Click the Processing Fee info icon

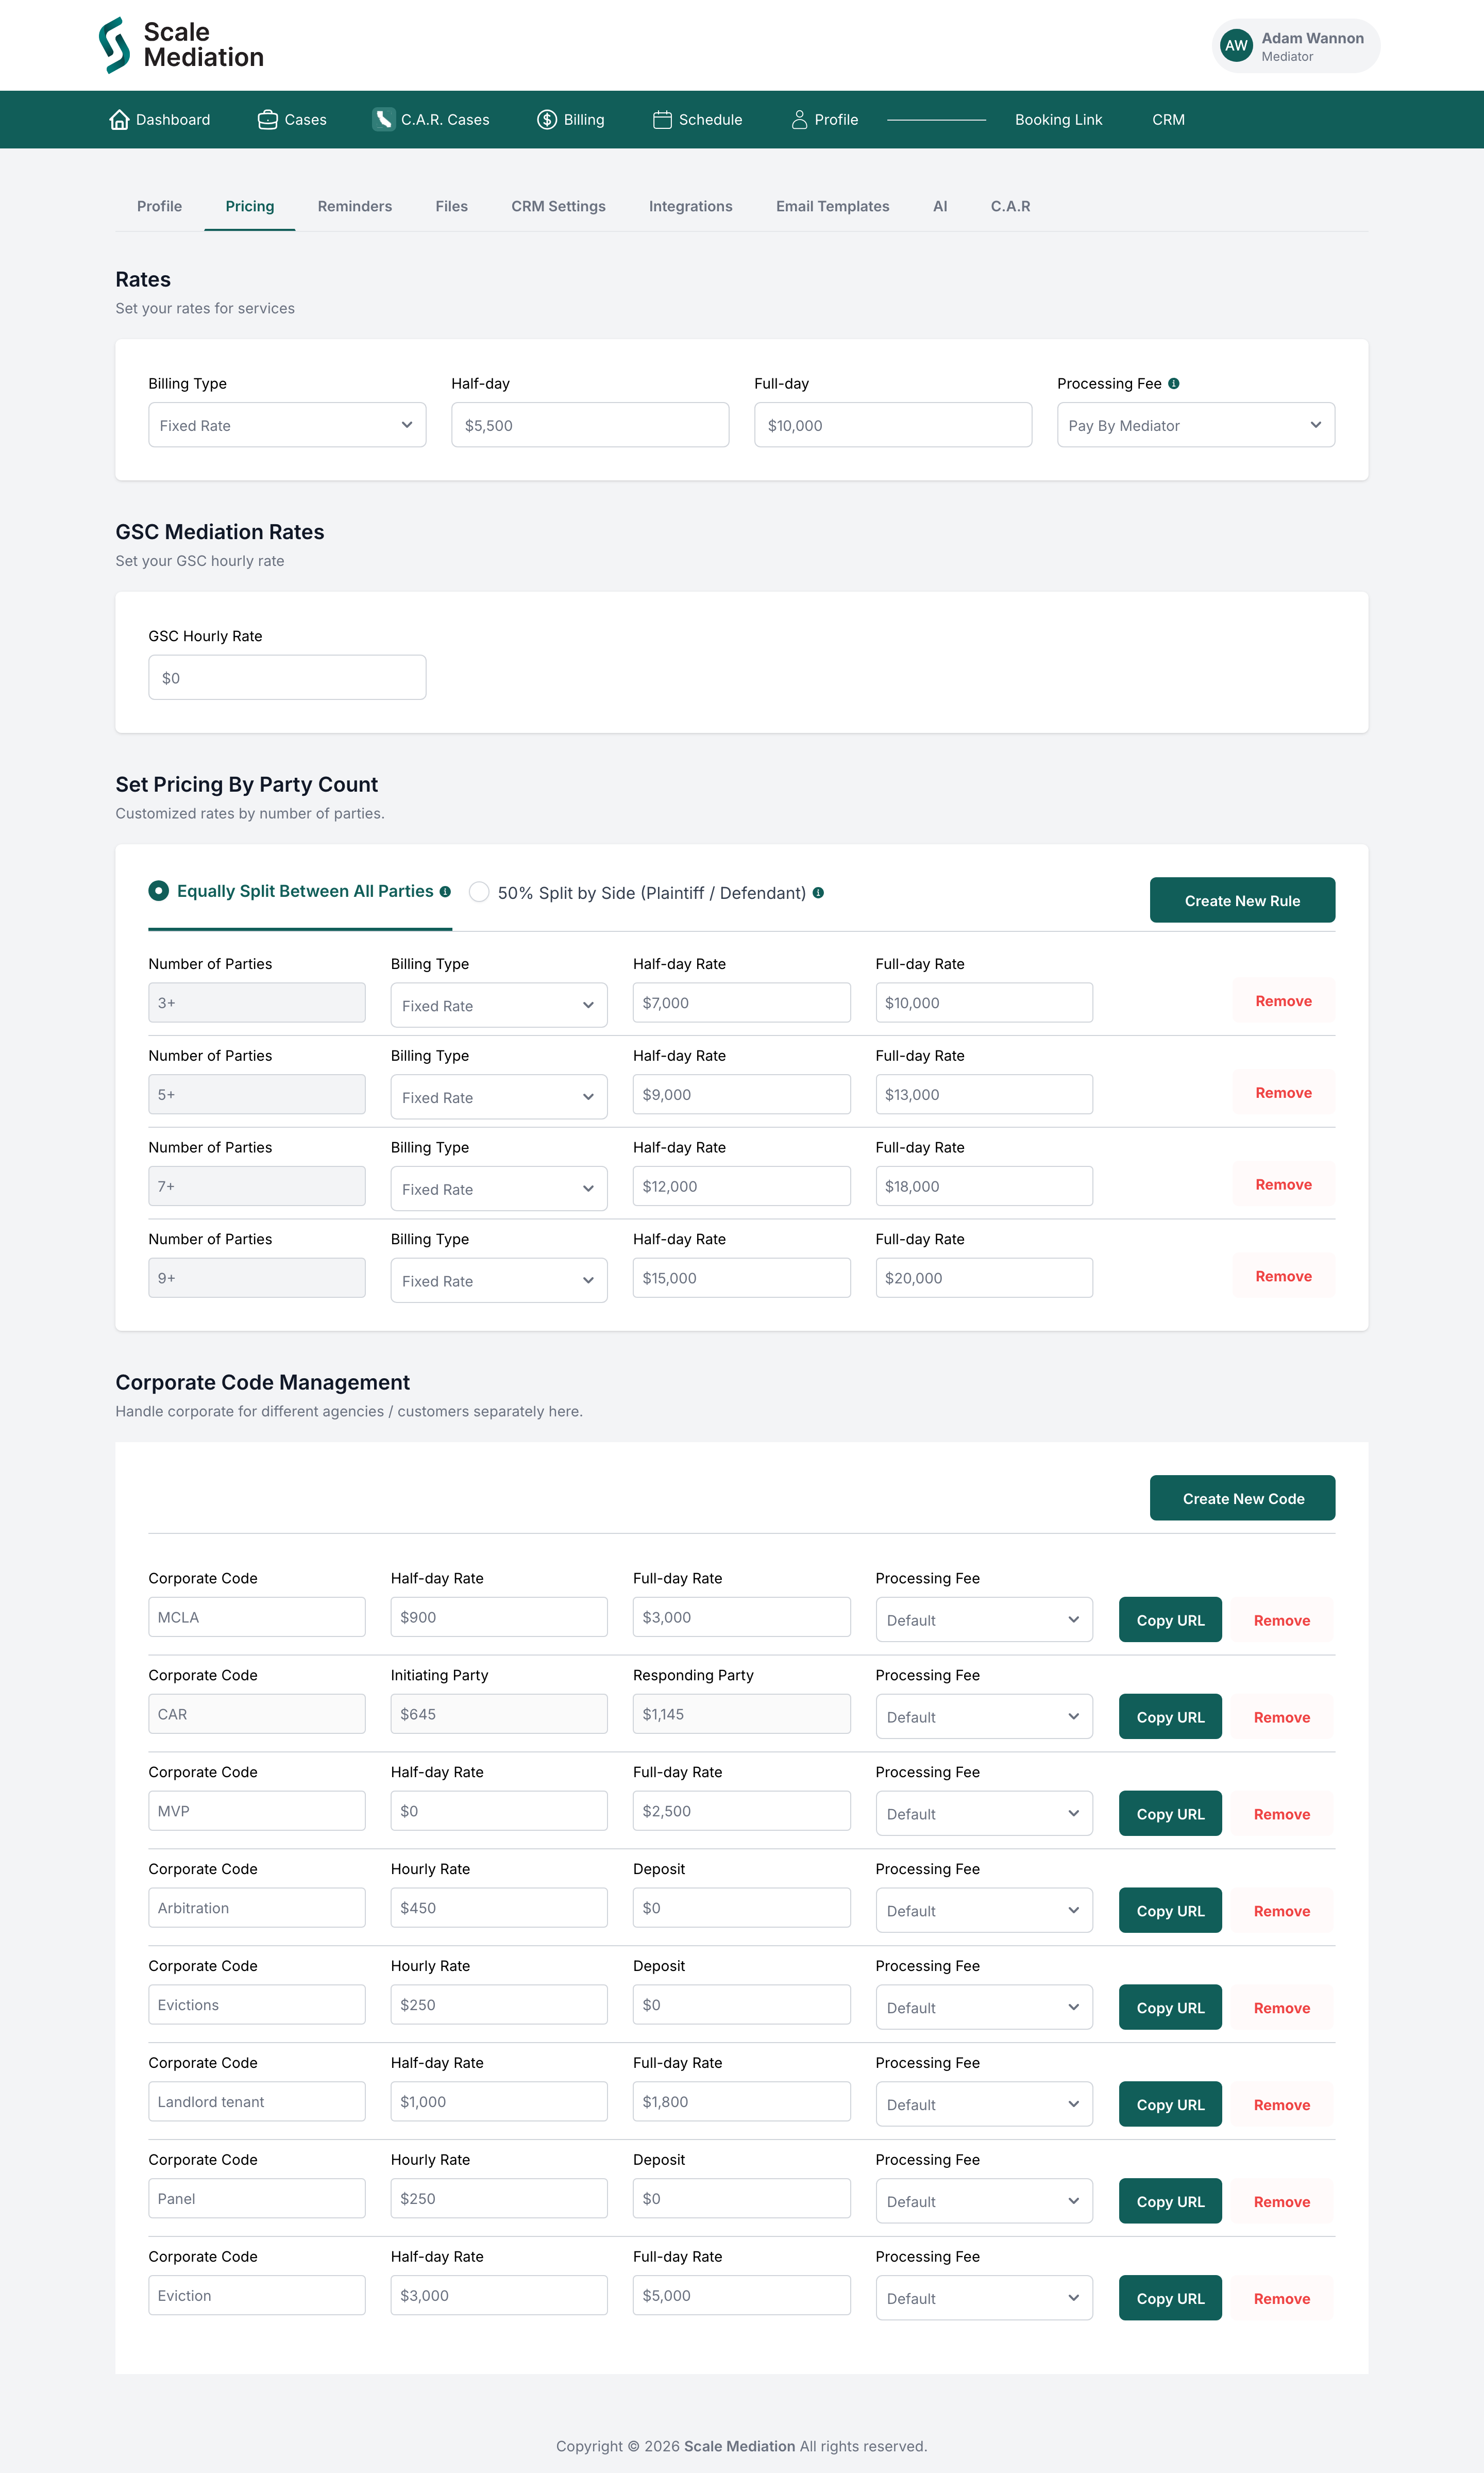pos(1174,383)
